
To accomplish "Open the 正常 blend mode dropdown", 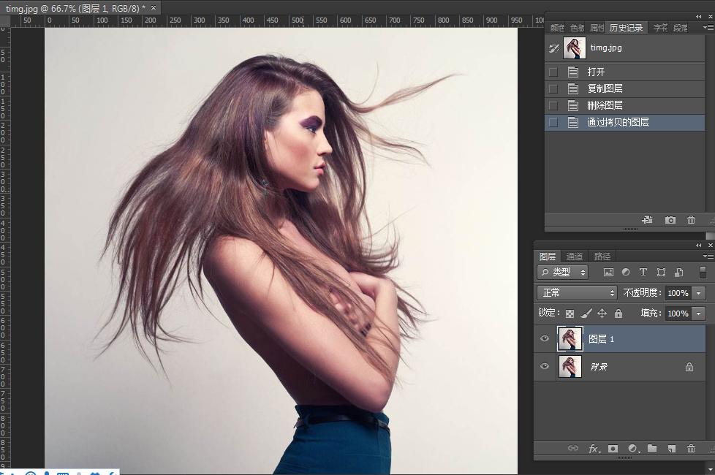I will pyautogui.click(x=578, y=292).
